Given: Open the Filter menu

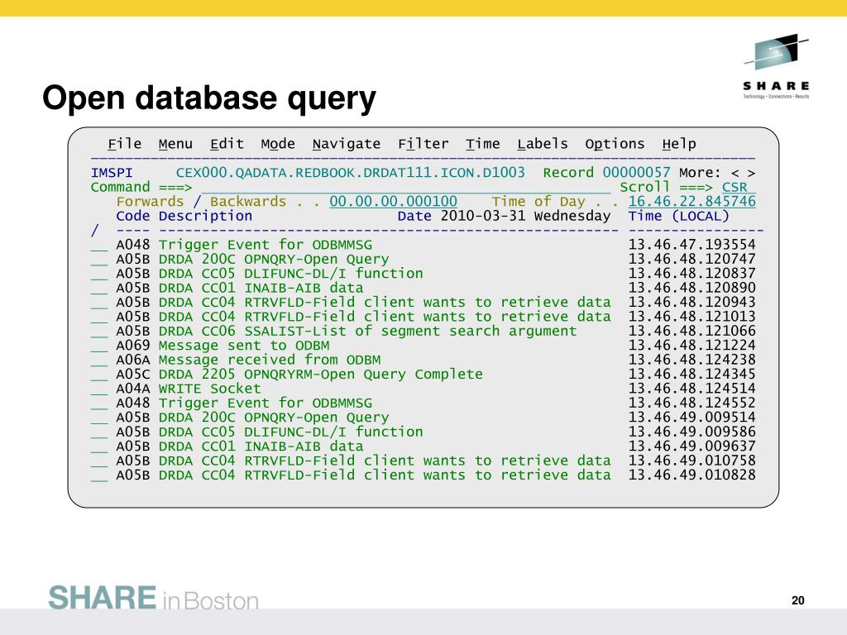Looking at the screenshot, I should 423,144.
